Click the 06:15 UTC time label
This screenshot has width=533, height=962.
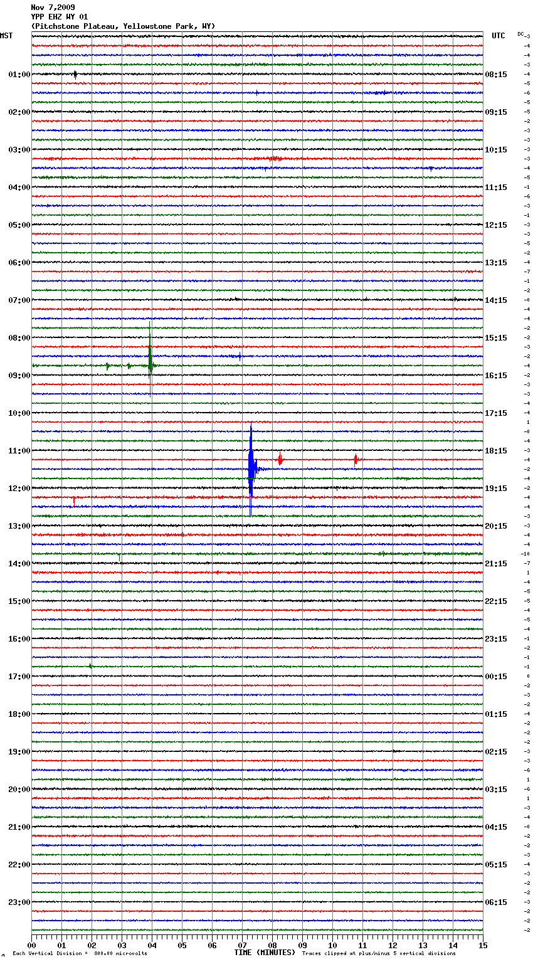point(496,902)
